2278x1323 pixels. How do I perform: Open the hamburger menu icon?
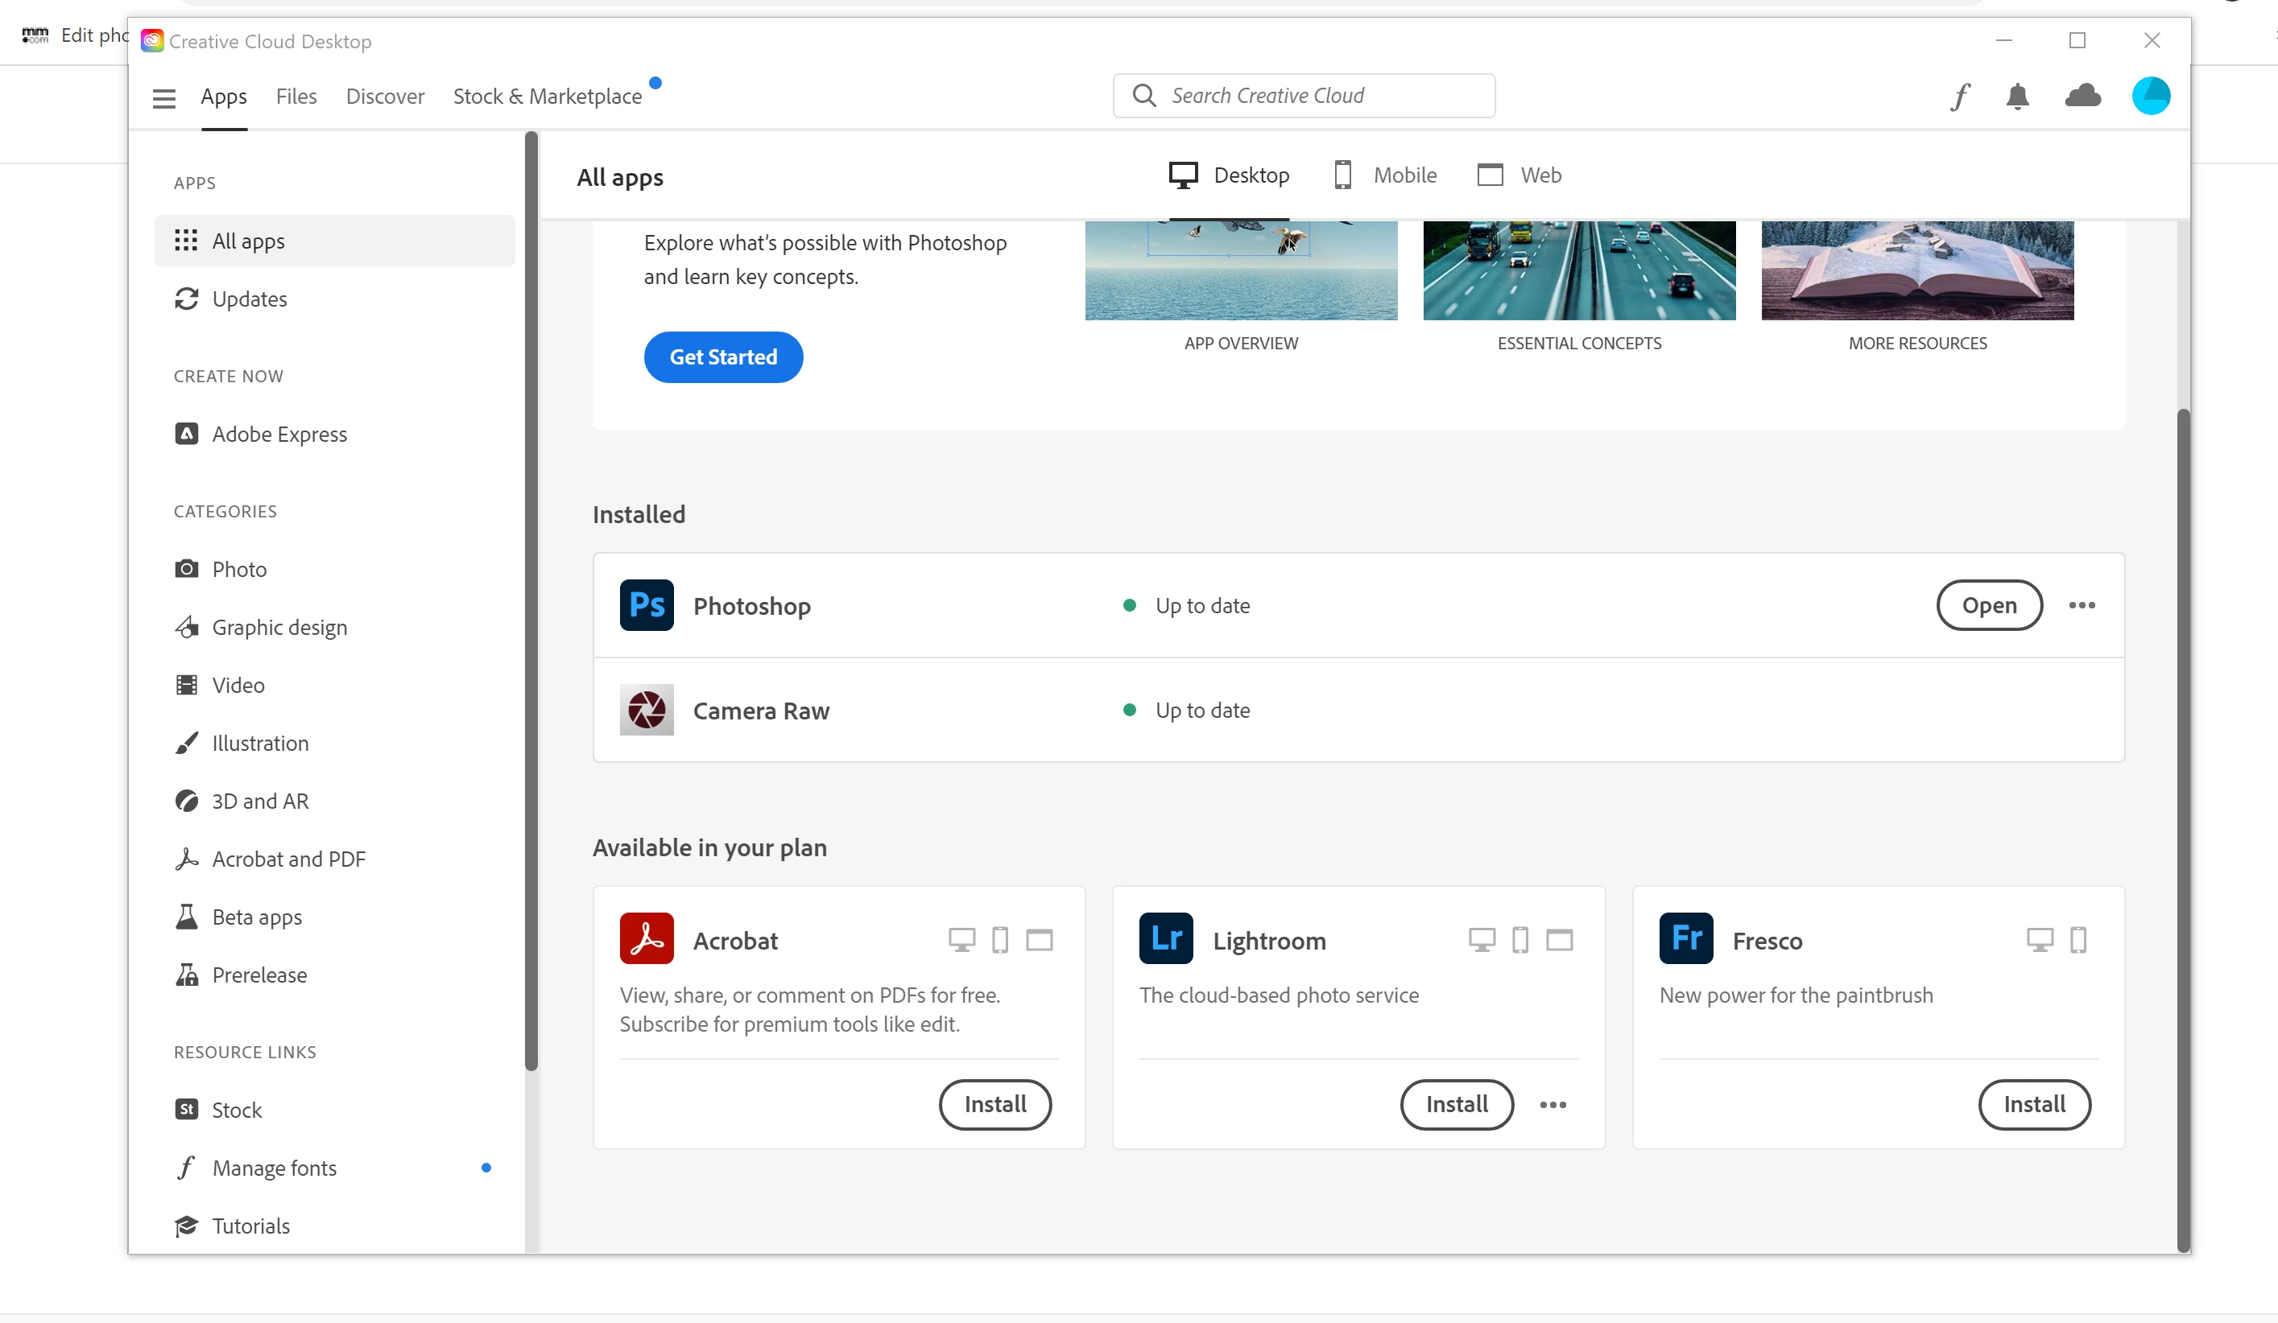click(163, 97)
